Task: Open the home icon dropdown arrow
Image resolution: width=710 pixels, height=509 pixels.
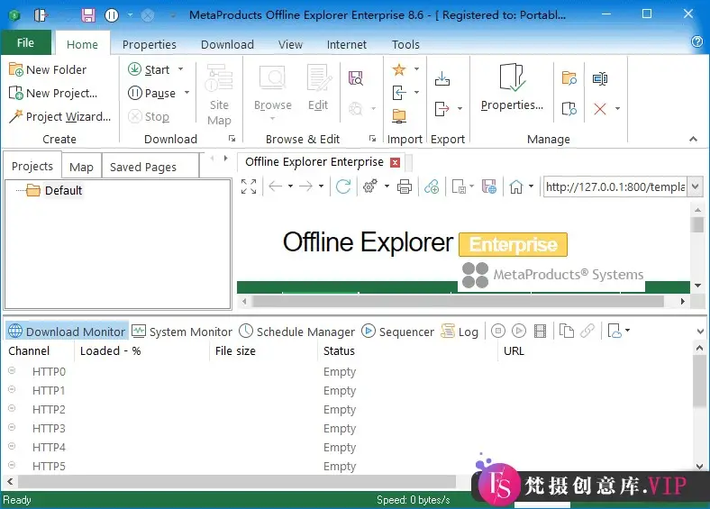Action: 531,186
